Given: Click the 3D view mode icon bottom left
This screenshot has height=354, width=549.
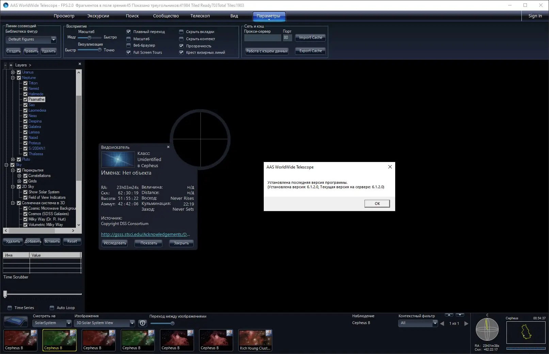Looking at the screenshot, I should click(x=15, y=321).
